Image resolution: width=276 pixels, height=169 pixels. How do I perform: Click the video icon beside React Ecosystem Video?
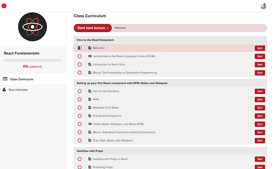[x=90, y=56]
